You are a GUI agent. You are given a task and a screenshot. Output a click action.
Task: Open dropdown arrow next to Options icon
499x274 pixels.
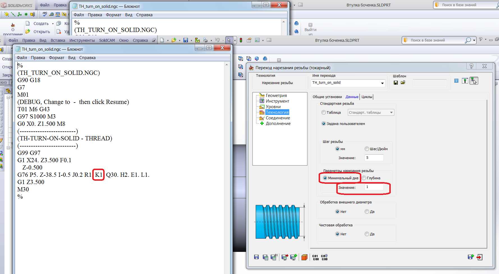[x=263, y=40]
